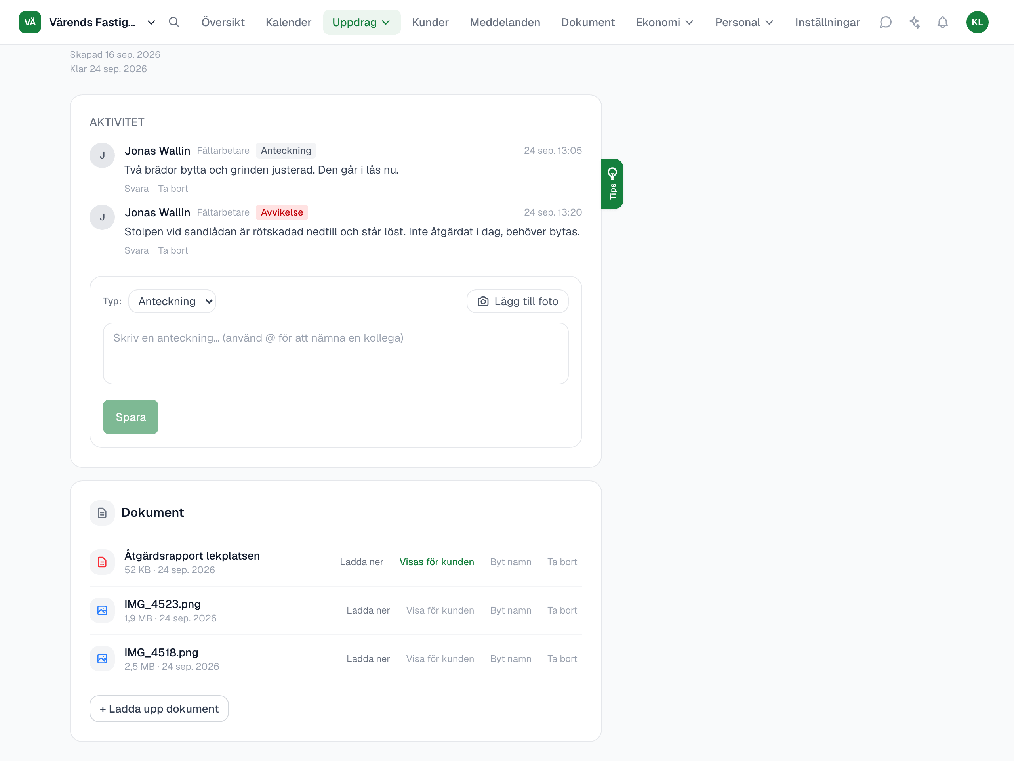Viewport: 1014px width, 761px height.
Task: Open the chat bubble icon
Action: coord(885,22)
